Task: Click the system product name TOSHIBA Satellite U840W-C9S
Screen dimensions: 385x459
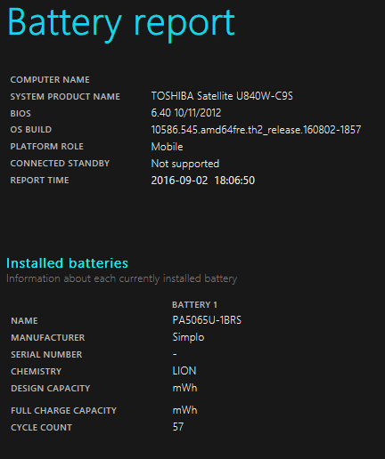Action: pos(222,96)
